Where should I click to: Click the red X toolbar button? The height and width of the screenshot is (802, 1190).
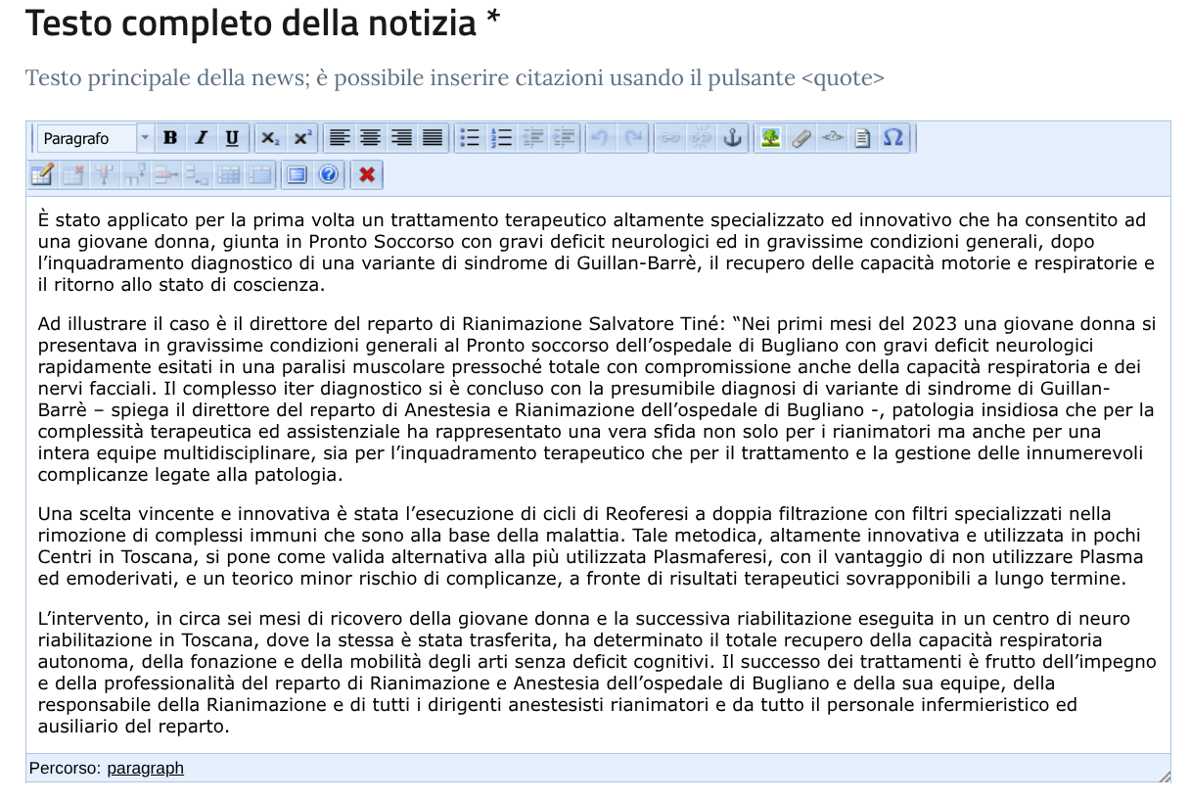(x=367, y=174)
